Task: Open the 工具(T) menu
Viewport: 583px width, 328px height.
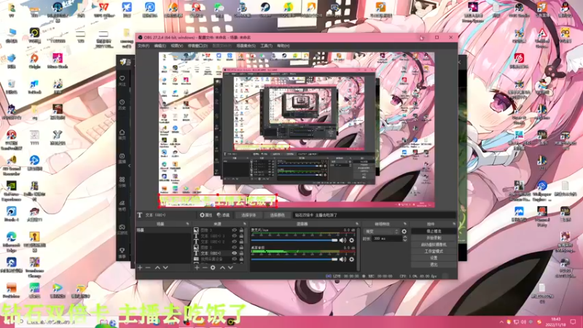Action: pyautogui.click(x=266, y=46)
